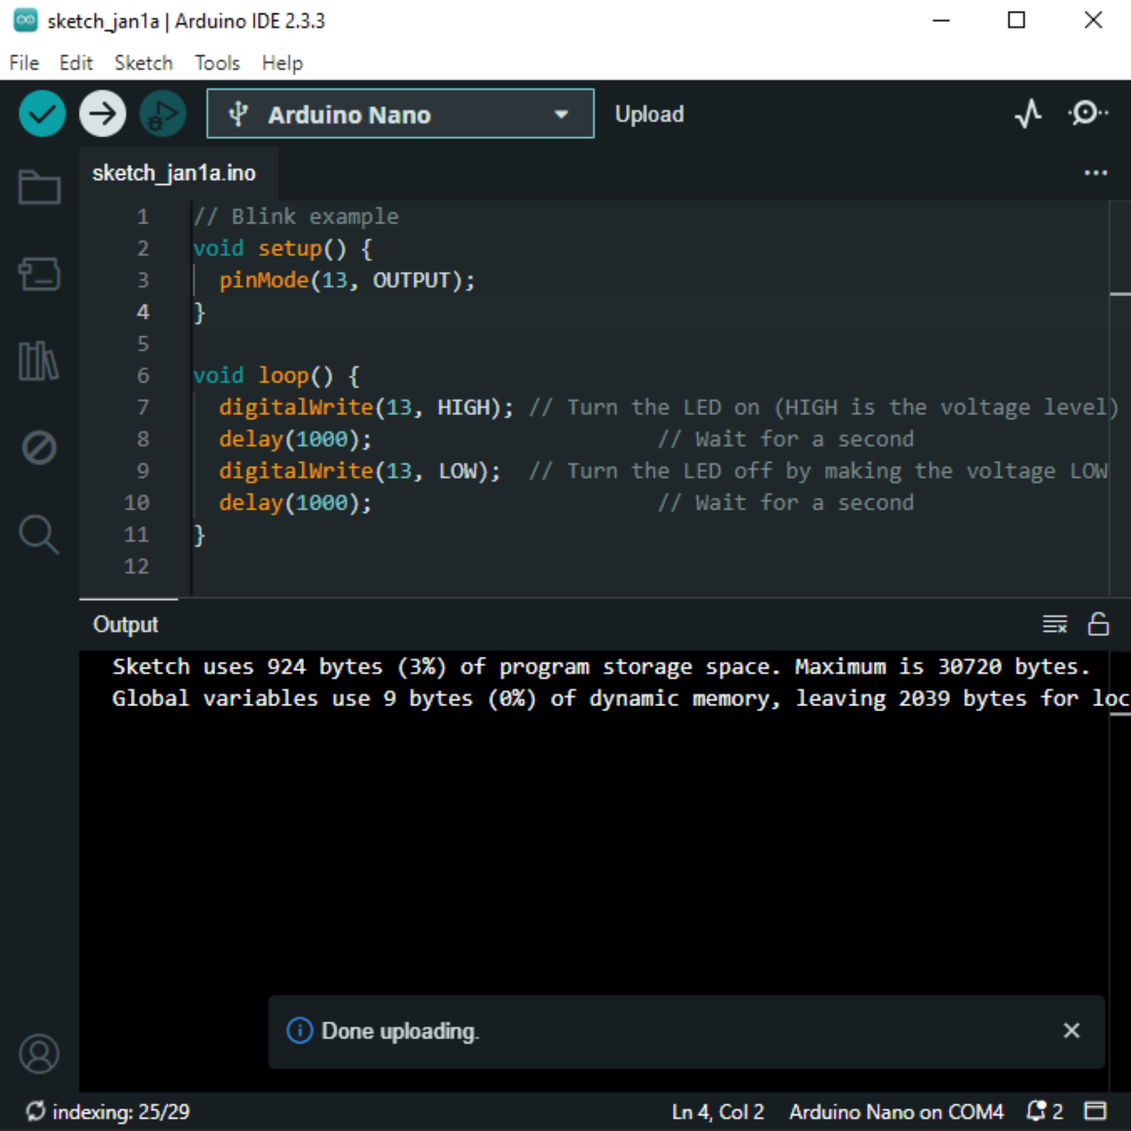This screenshot has width=1131, height=1131.
Task: Click line number 12 in gutter
Action: pos(136,566)
